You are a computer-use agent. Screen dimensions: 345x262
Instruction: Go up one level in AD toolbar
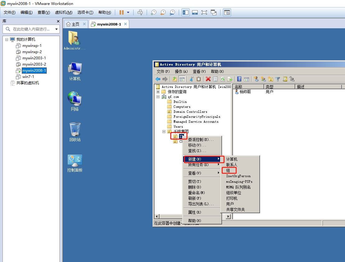175,79
